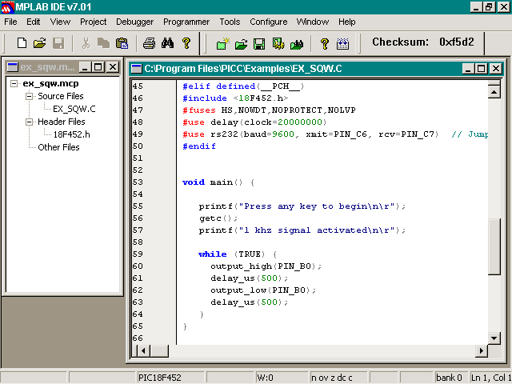This screenshot has height=384, width=512.
Task: Collapse the Source Files folder
Action: pyautogui.click(x=30, y=96)
